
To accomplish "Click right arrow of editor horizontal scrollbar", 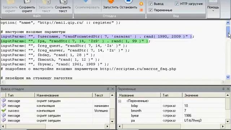I will 223,82.
